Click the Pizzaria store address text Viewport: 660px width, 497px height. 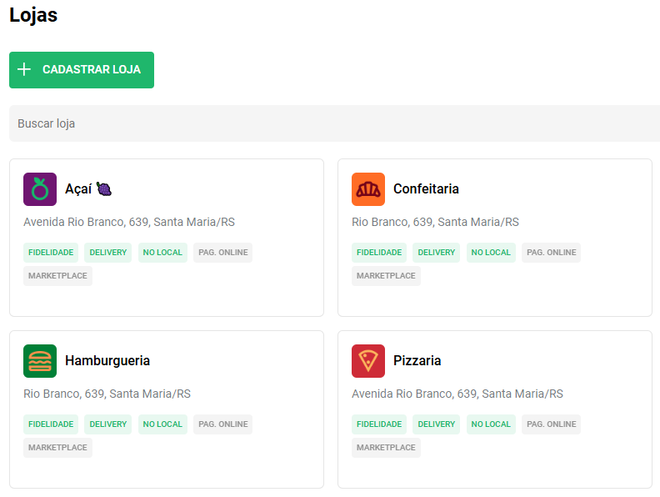[x=457, y=394]
